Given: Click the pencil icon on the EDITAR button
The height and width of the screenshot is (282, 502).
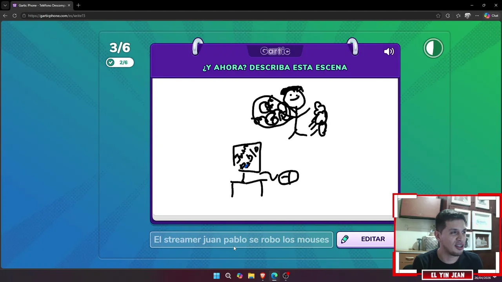Looking at the screenshot, I should click(345, 239).
